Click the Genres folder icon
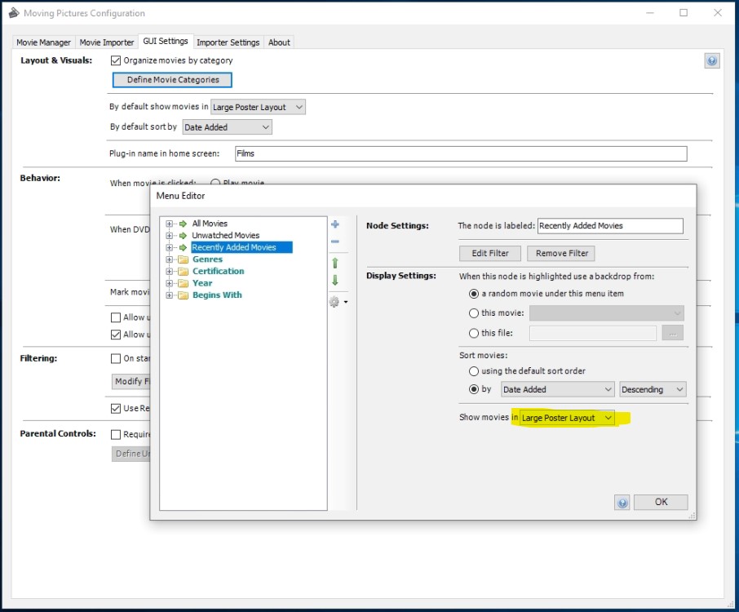 [x=184, y=259]
